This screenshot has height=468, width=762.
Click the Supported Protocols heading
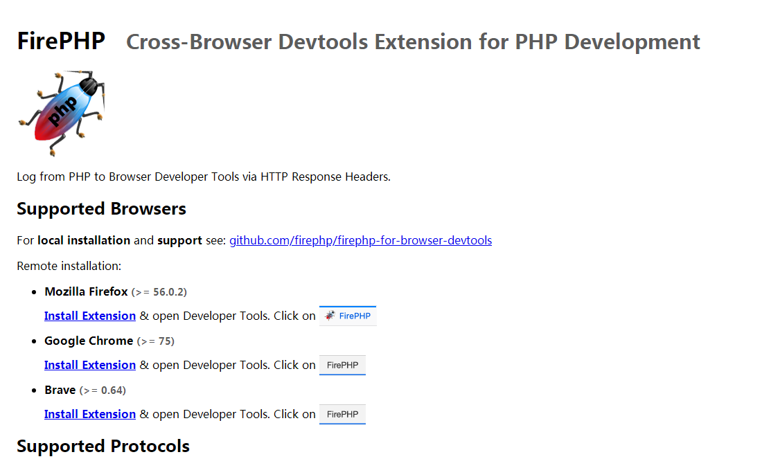(103, 446)
